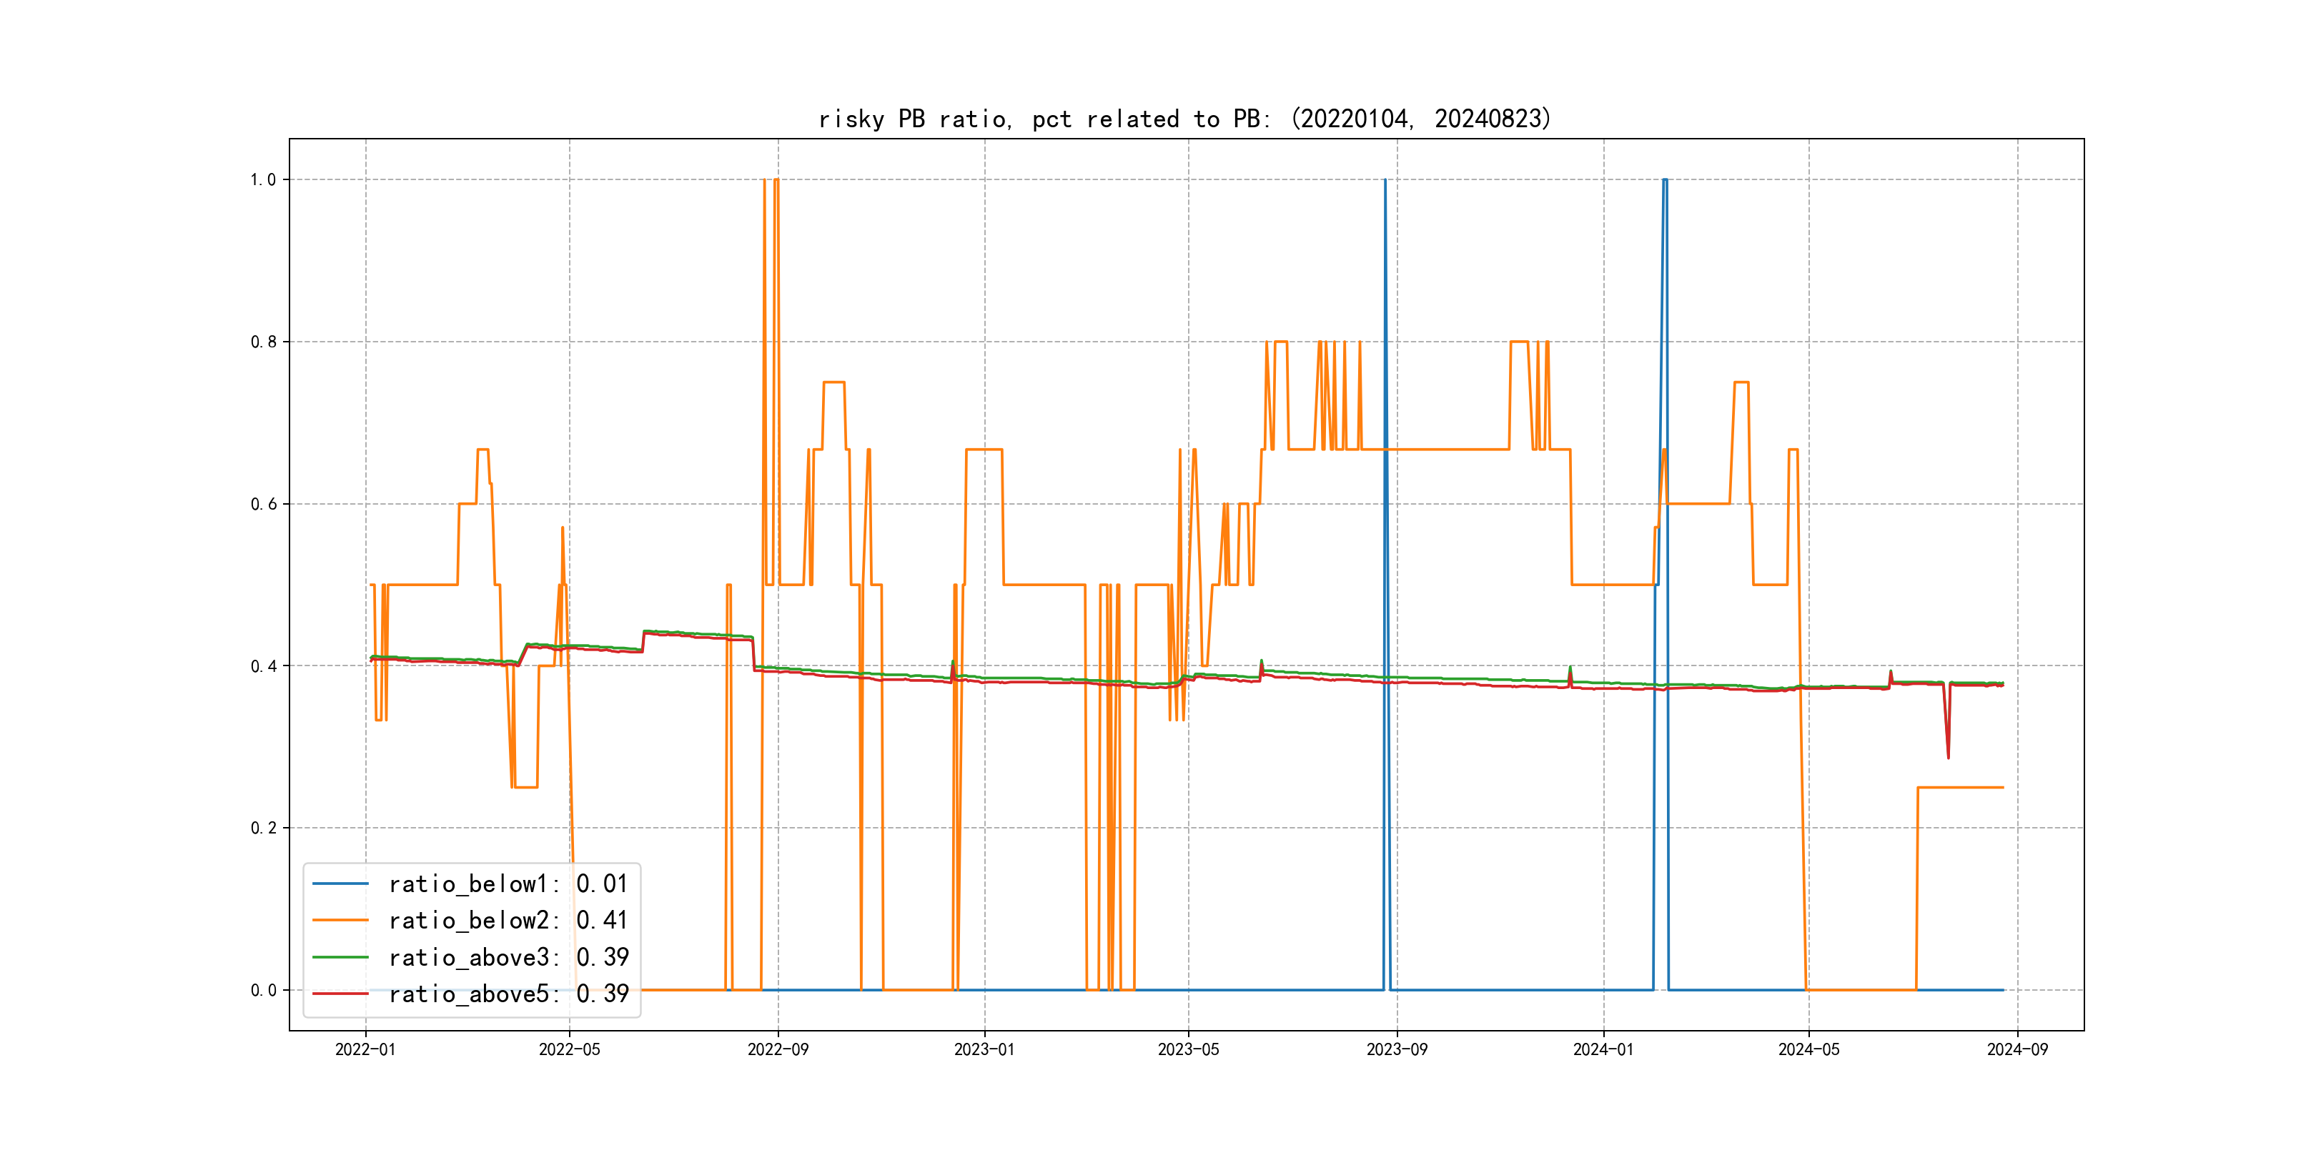Click the 2024-01 x-axis tick label

(1603, 1049)
